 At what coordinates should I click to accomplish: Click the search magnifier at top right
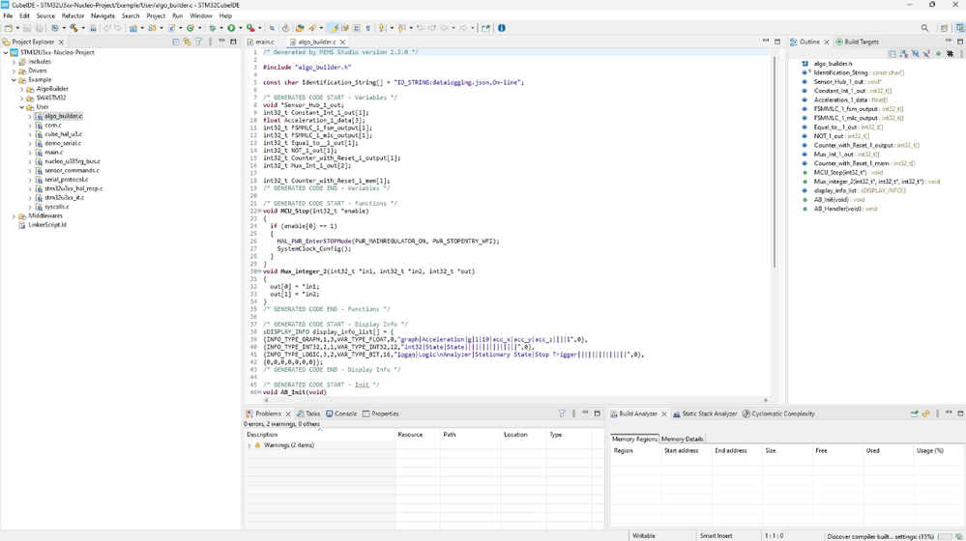tap(924, 28)
